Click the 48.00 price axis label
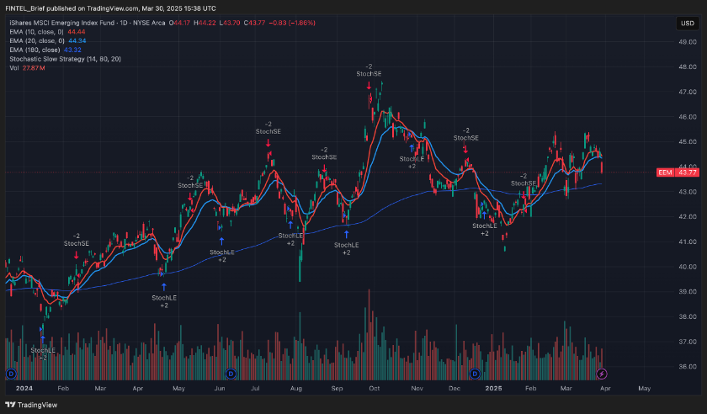 (x=688, y=66)
